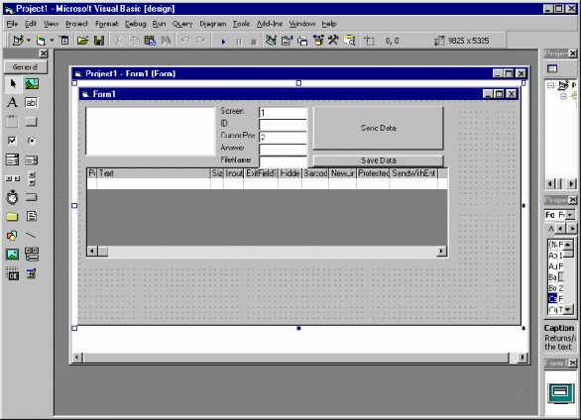Click the Cut scissors icon in toolbar
581x420 pixels.
click(118, 40)
